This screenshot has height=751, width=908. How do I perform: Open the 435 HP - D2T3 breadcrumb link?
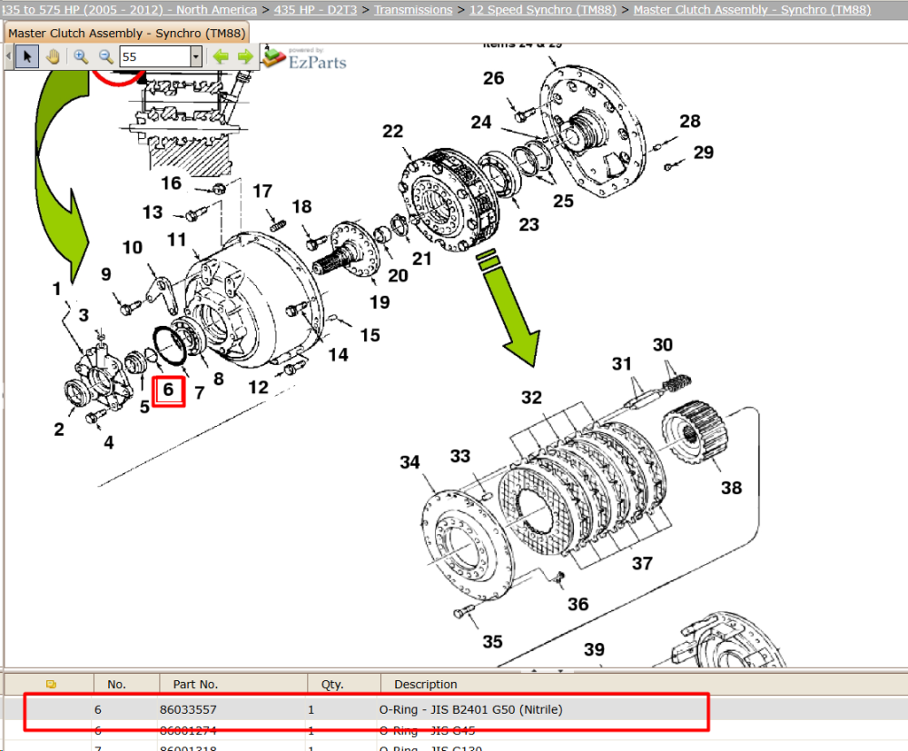point(315,10)
